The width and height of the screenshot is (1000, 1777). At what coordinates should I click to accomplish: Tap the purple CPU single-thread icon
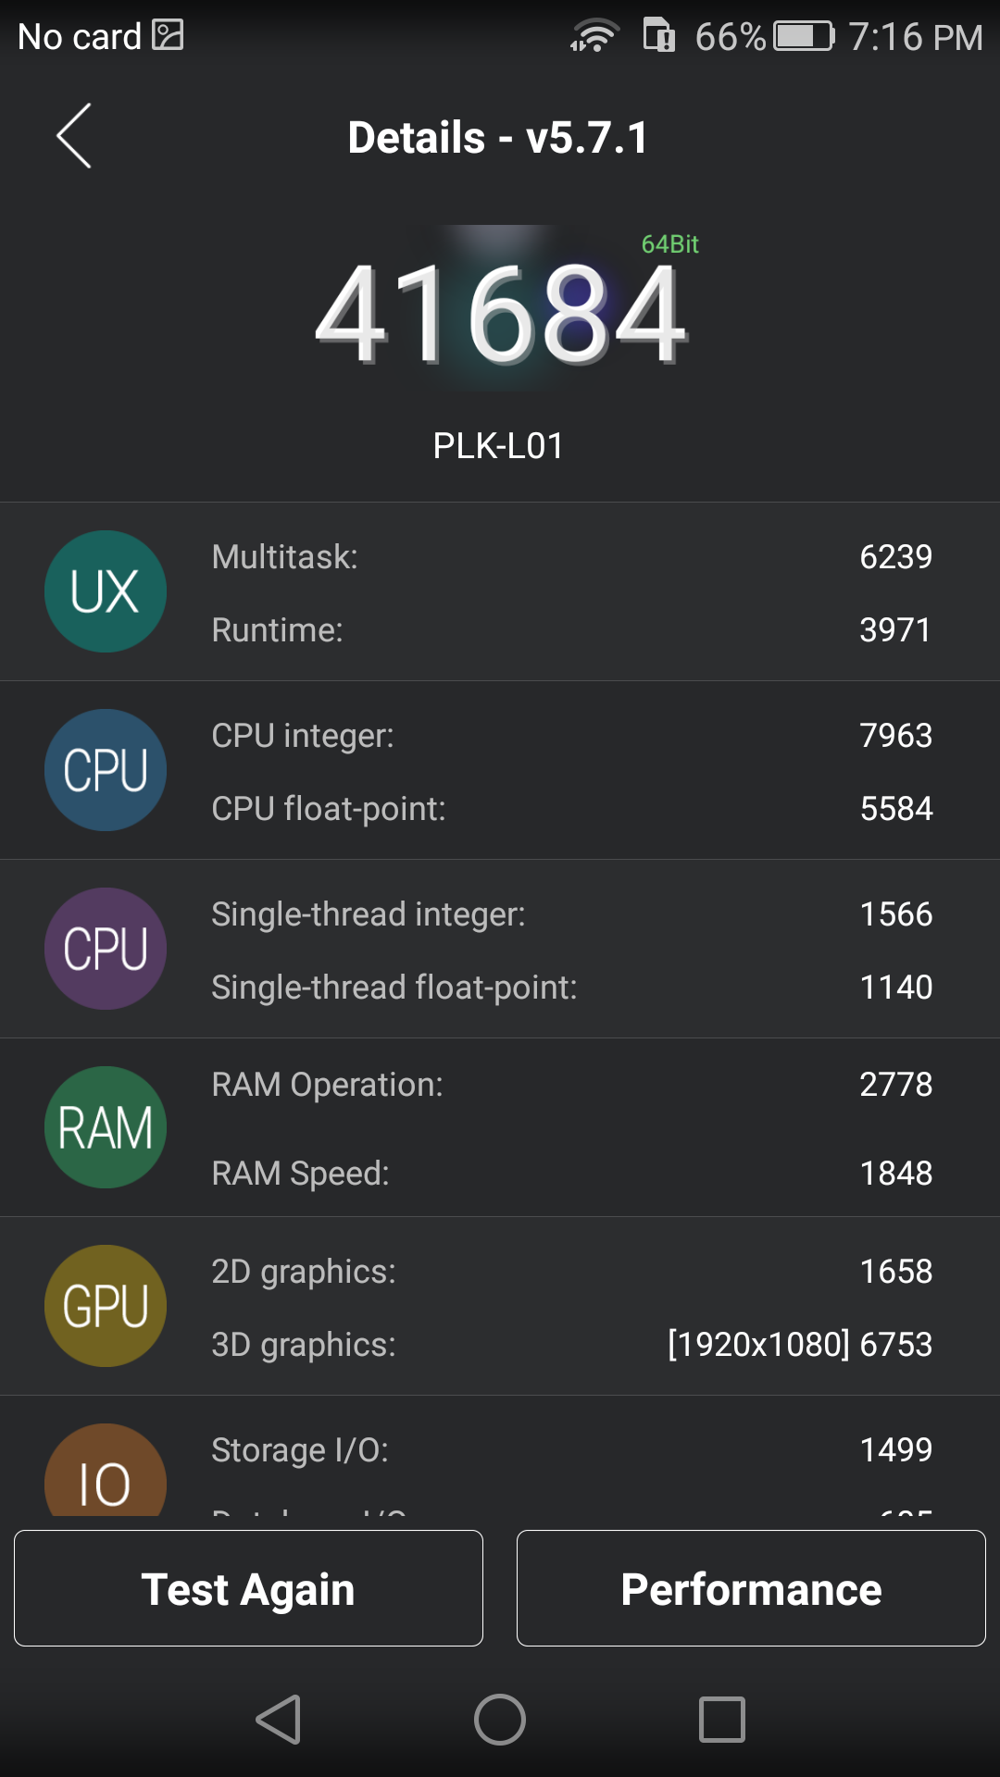tap(106, 949)
